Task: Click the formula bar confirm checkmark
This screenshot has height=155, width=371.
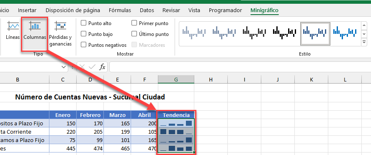Action: click(92, 67)
